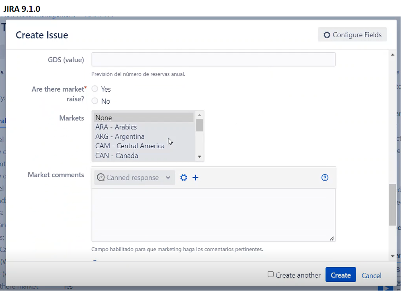
Task: Click the dialog vertical scrollbar thumb
Action: [393, 205]
